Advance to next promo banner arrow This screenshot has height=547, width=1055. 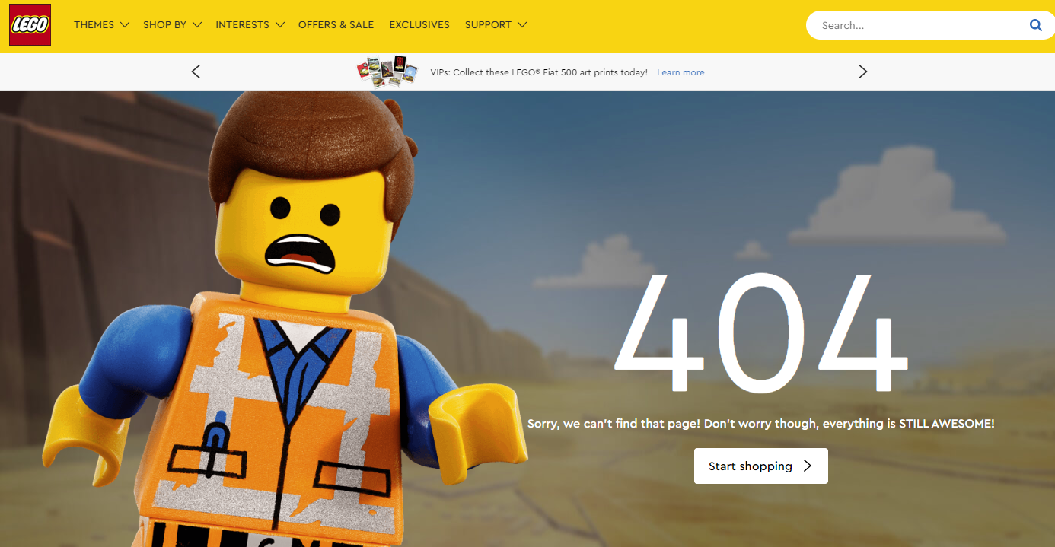(x=862, y=72)
